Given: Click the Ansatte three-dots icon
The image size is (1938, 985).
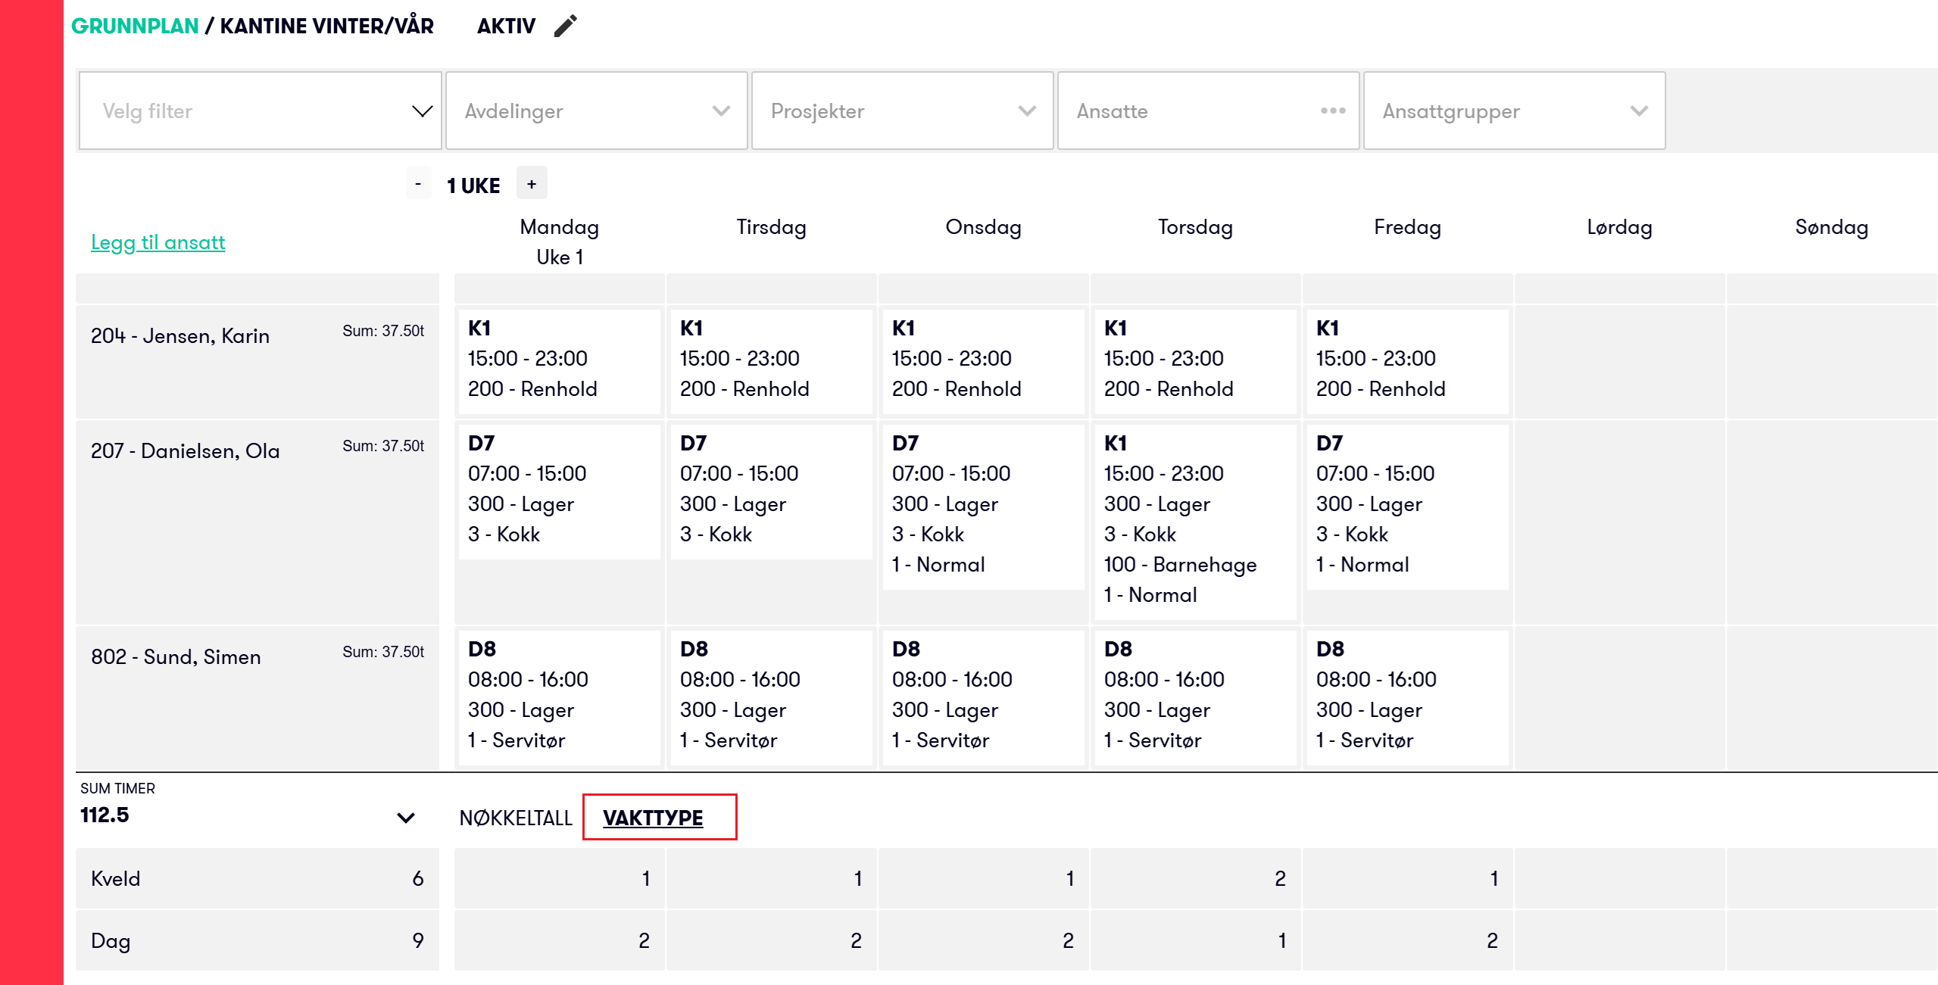Looking at the screenshot, I should tap(1332, 111).
